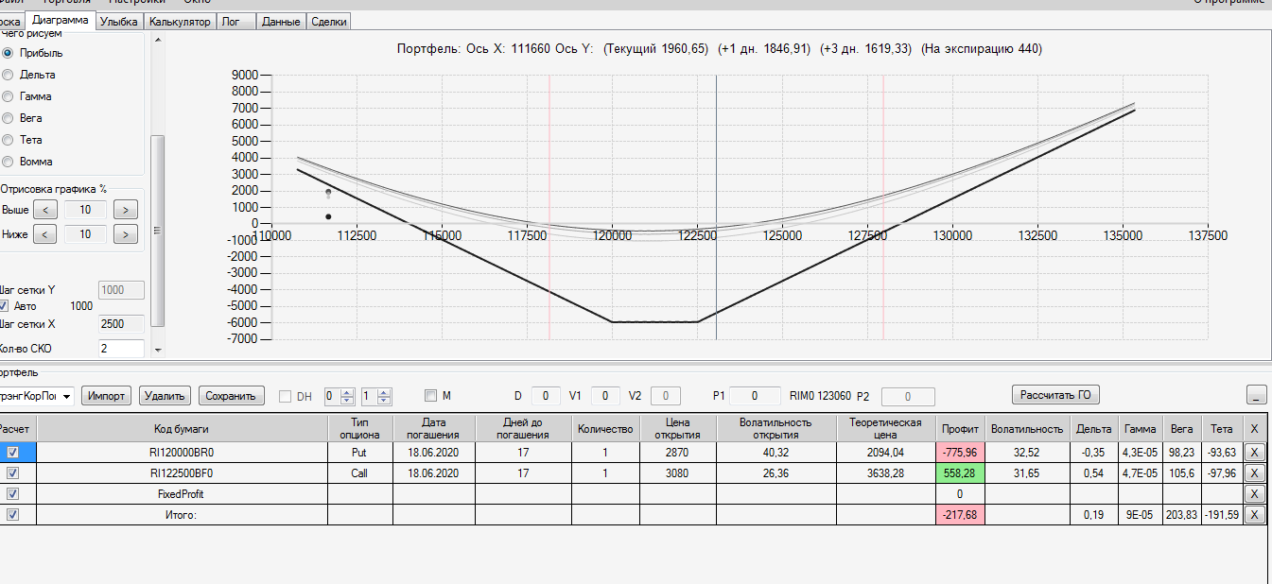This screenshot has width=1272, height=584.
Task: Sort by the Профит column header
Action: tap(961, 429)
